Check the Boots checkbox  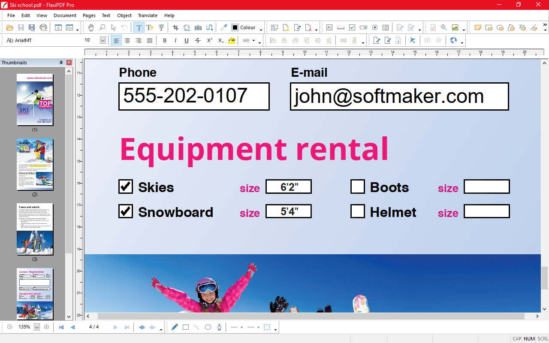[x=358, y=187]
